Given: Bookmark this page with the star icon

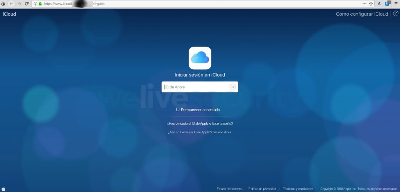Looking at the screenshot, I should click(x=371, y=4).
